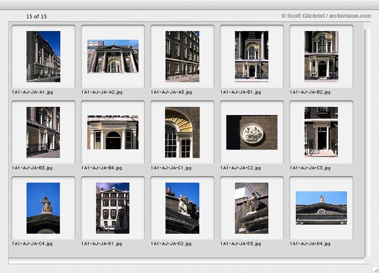Viewport: 379px width, 273px height.
Task: Select thumbnail 1A1-AJ-JA-B3.jpg
Action: coord(43,132)
